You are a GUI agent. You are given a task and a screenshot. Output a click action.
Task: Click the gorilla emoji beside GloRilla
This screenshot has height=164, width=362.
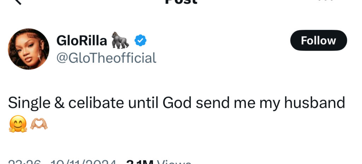click(120, 40)
